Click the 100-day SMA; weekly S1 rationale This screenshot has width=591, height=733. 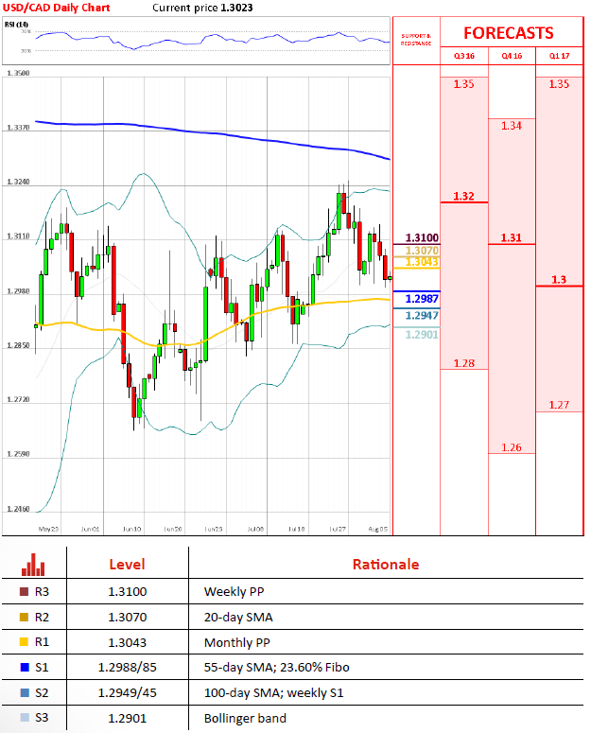pyautogui.click(x=274, y=692)
